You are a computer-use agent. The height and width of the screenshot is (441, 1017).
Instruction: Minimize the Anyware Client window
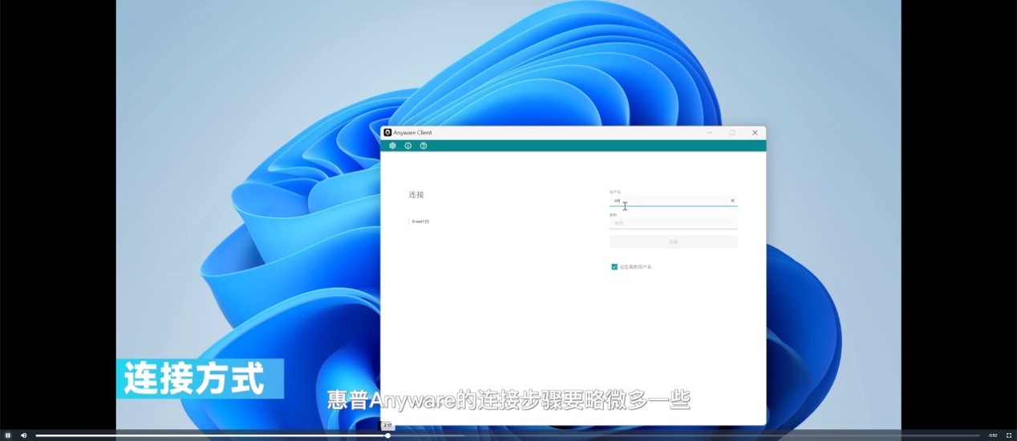pos(710,132)
